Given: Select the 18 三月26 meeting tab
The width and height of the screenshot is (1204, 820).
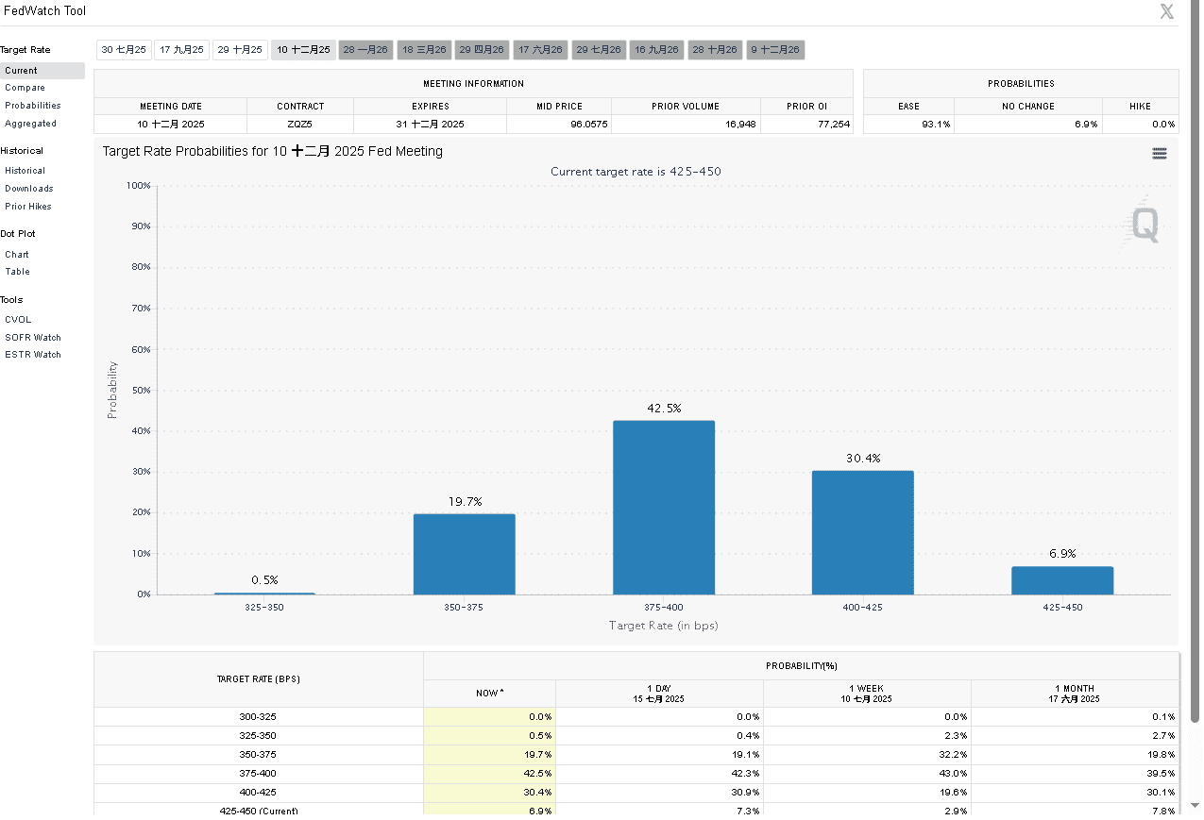Looking at the screenshot, I should [425, 50].
